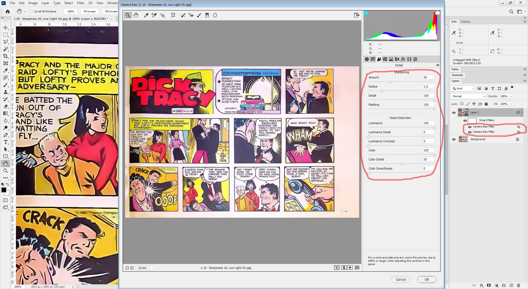Click the 100% zoom button in options bar

[71, 12]
